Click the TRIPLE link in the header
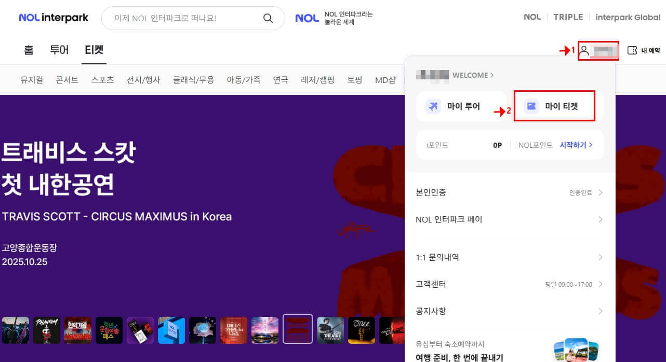This screenshot has width=666, height=362. (x=568, y=17)
